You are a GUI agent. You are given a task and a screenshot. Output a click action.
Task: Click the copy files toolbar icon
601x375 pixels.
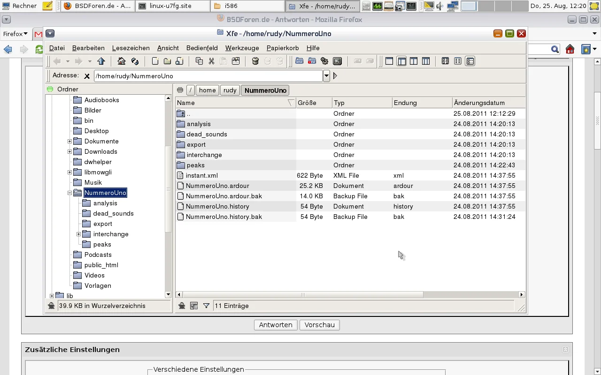[199, 61]
